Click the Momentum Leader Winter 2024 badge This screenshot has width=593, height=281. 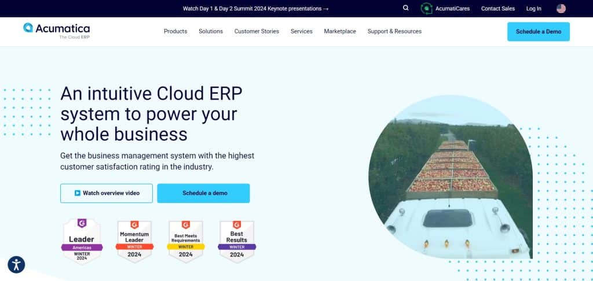134,241
